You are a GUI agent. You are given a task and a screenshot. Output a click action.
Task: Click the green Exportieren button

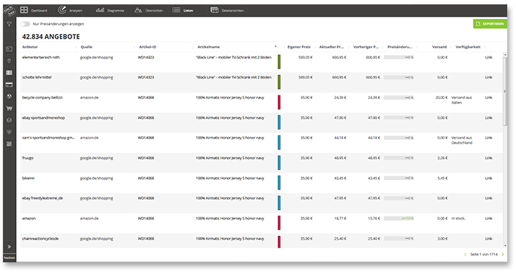490,23
